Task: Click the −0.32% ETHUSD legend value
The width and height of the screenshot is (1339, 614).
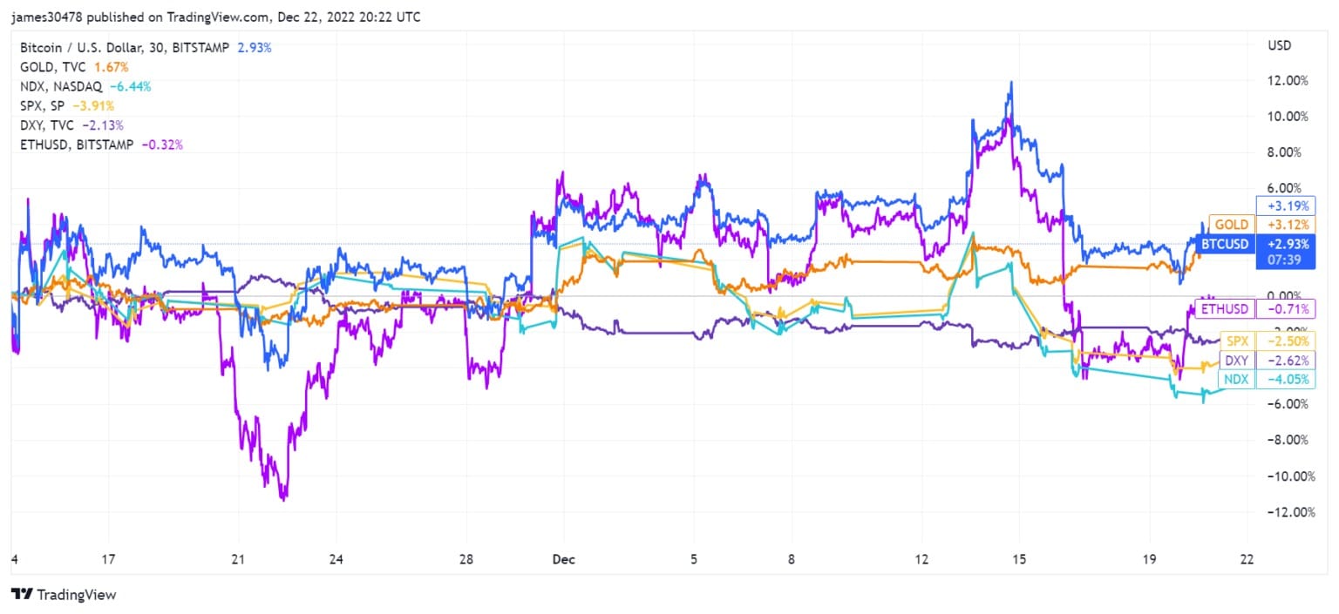Action: 161,144
